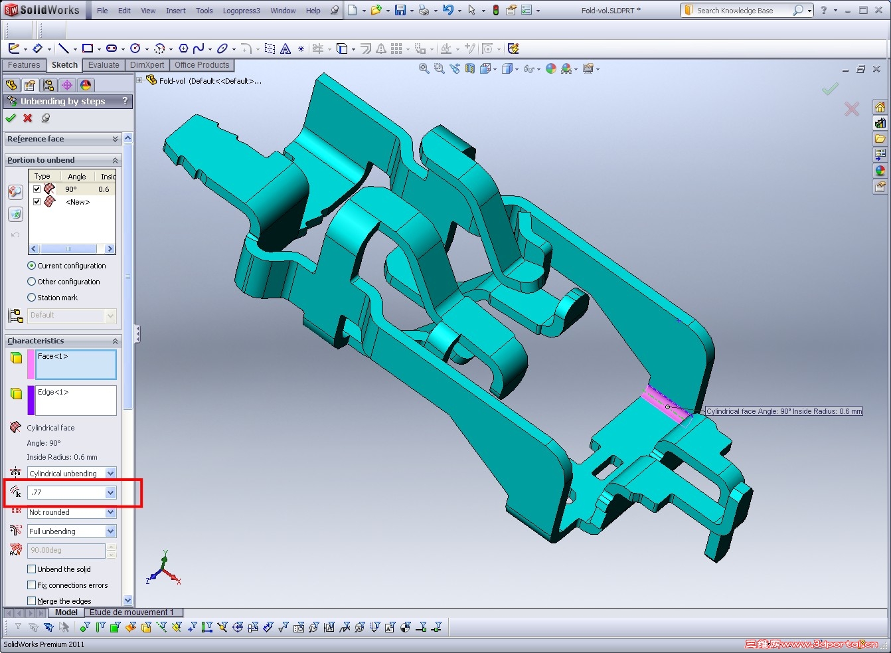Select the sketch Text tool
This screenshot has width=891, height=653.
pos(285,48)
